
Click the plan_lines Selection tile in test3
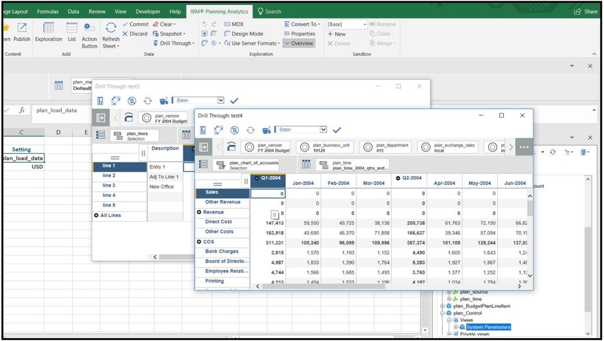click(x=134, y=136)
